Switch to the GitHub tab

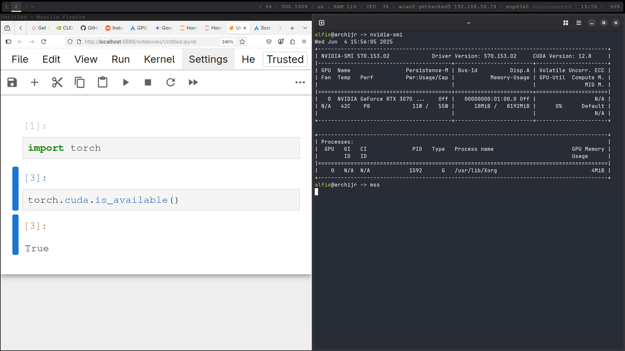click(x=90, y=28)
